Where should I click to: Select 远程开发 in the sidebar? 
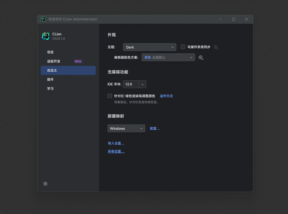[x=54, y=61]
